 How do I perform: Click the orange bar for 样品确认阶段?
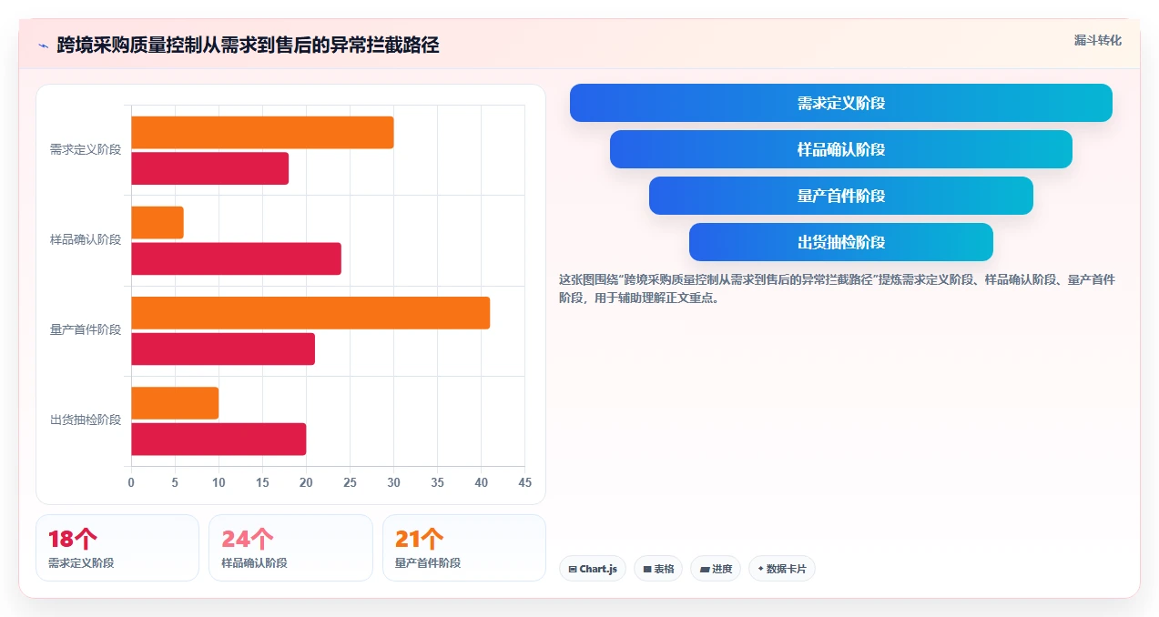point(158,223)
